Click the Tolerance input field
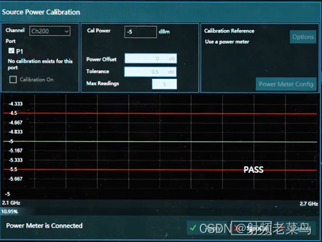 [150, 72]
